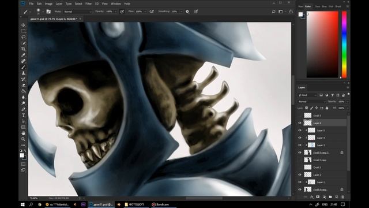The image size is (369, 208).
Task: Add a layer mask
Action: [x=318, y=196]
